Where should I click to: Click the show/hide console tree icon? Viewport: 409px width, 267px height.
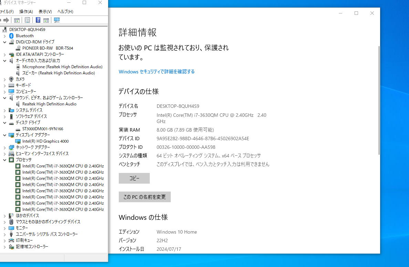point(17,20)
